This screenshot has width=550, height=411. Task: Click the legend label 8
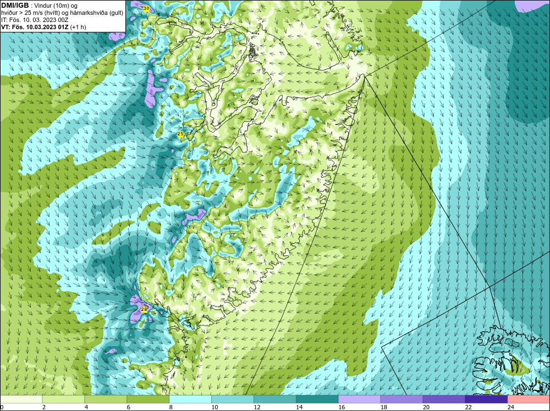172,407
